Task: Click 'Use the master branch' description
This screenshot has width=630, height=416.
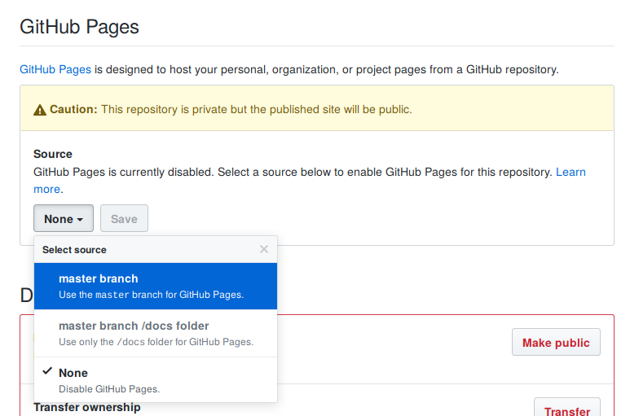Action: 152,295
